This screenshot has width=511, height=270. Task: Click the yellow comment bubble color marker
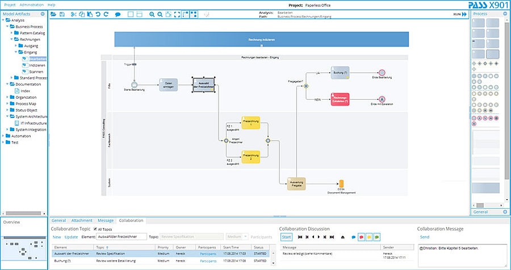(x=368, y=237)
